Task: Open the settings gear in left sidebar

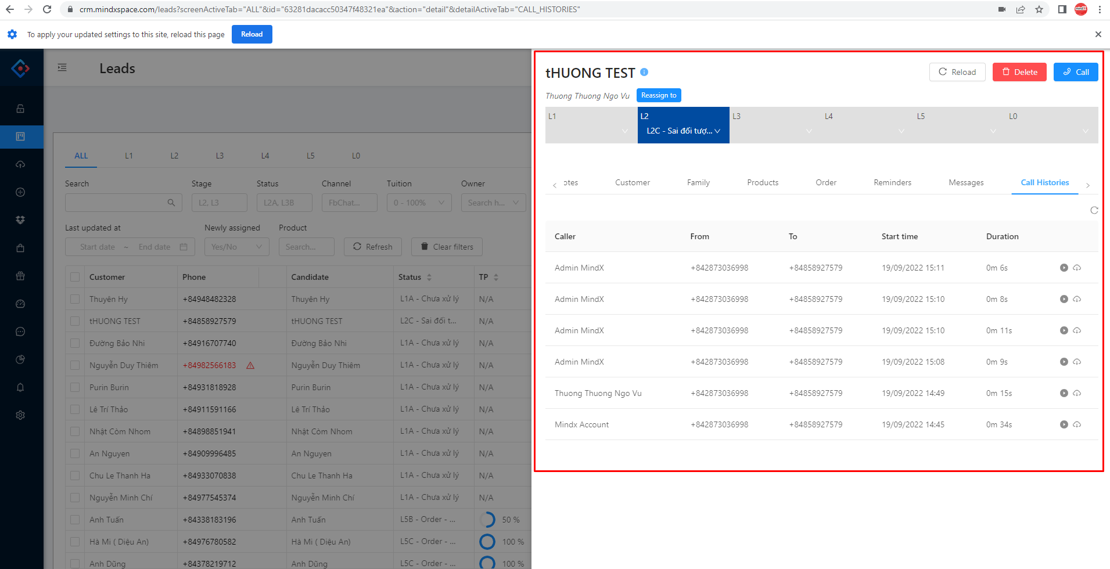Action: (20, 415)
